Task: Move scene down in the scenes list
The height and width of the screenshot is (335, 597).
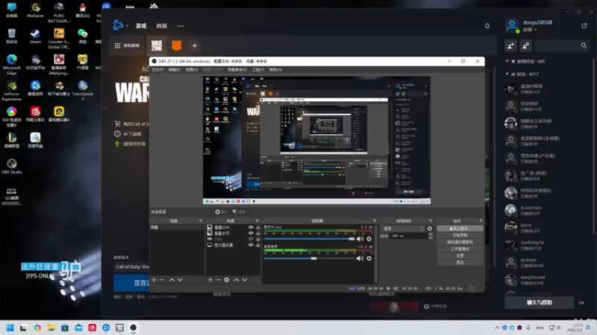Action: 180,280
